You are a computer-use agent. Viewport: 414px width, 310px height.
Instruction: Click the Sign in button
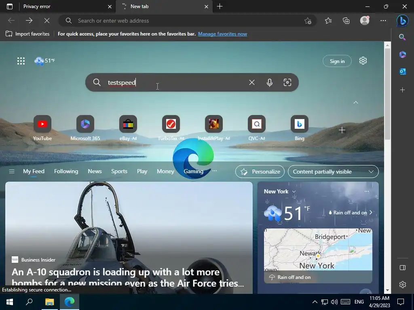click(x=337, y=61)
